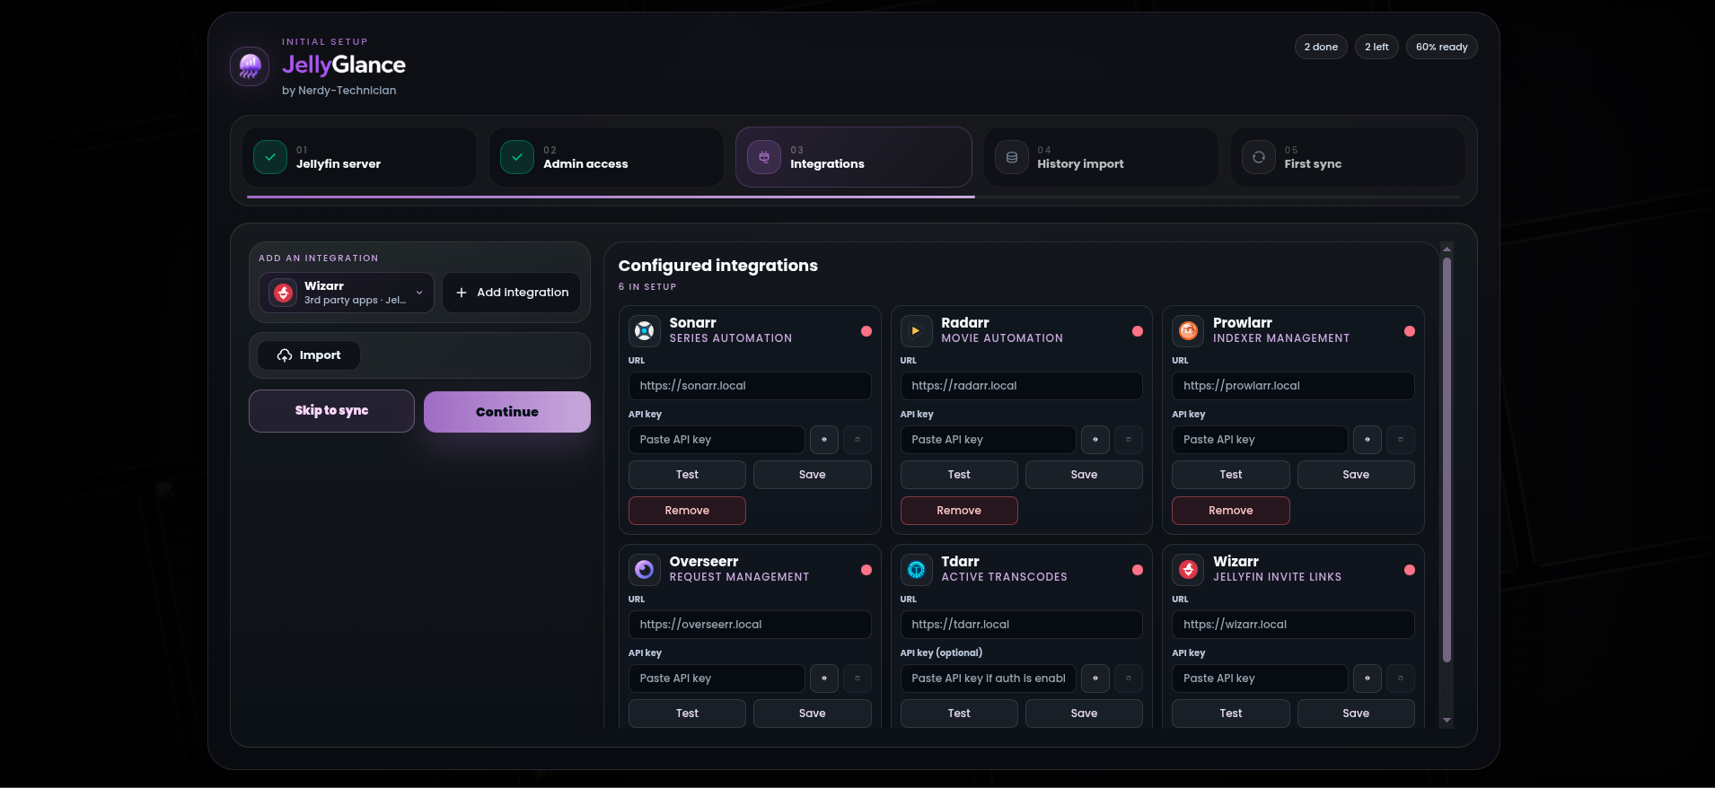Focus the Sonarr URL field
The height and width of the screenshot is (788, 1715).
750,386
